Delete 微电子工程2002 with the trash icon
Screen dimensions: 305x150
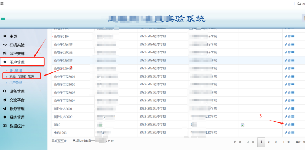[289, 84]
